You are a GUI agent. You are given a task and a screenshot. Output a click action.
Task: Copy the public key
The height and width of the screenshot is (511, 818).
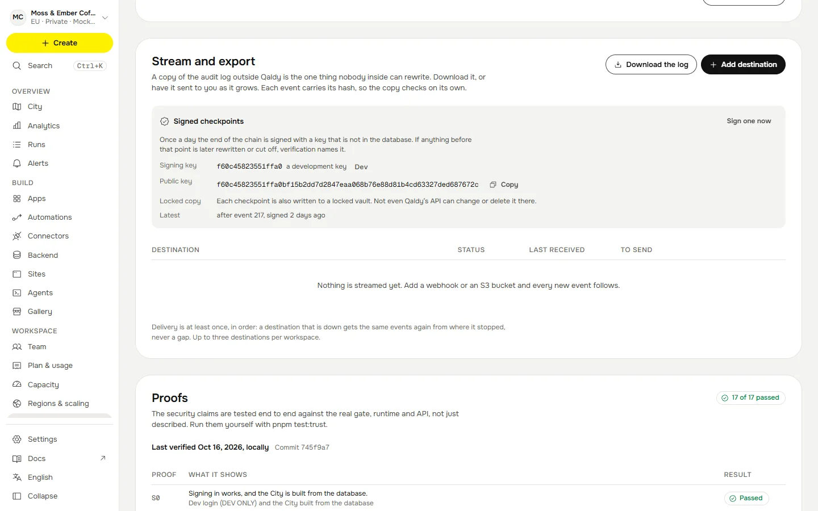click(x=504, y=185)
